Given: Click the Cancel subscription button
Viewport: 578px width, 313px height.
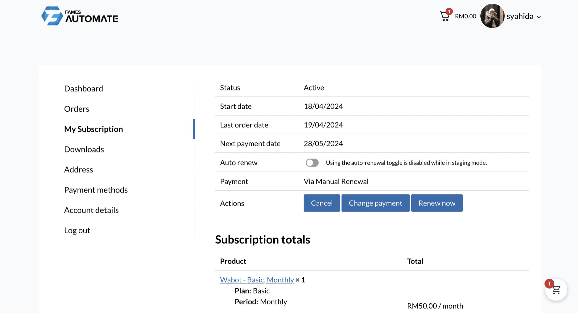Looking at the screenshot, I should click(x=322, y=203).
